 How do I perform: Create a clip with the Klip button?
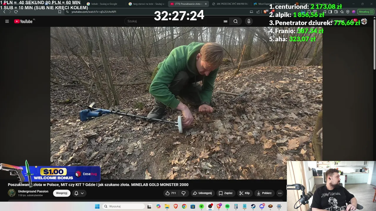(x=244, y=193)
